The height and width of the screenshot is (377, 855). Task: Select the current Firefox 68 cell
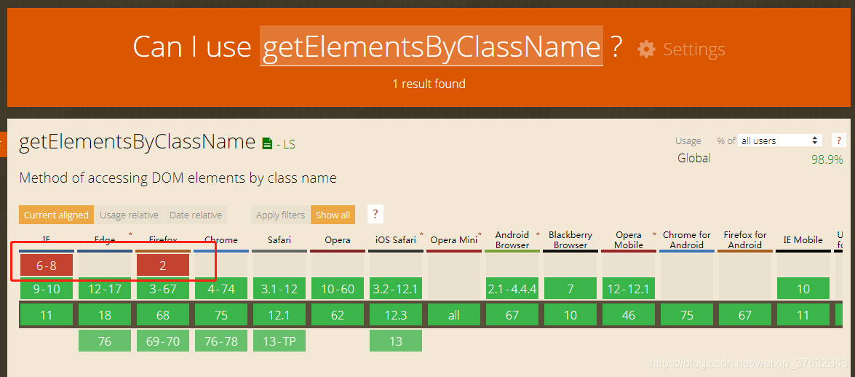(x=163, y=315)
